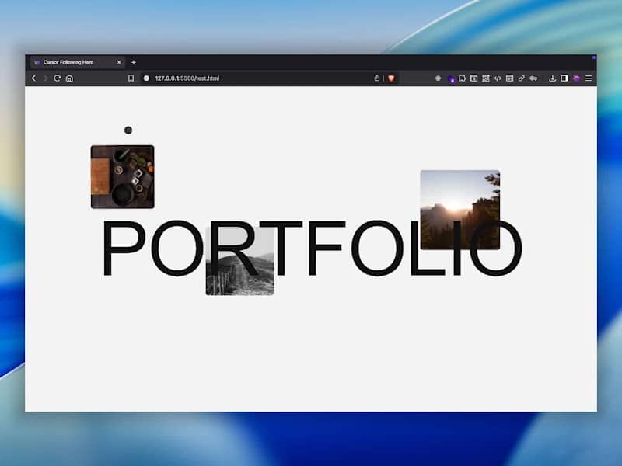This screenshot has width=622, height=466.
Task: Click the PORTFOLIO heading text
Action: point(313,248)
